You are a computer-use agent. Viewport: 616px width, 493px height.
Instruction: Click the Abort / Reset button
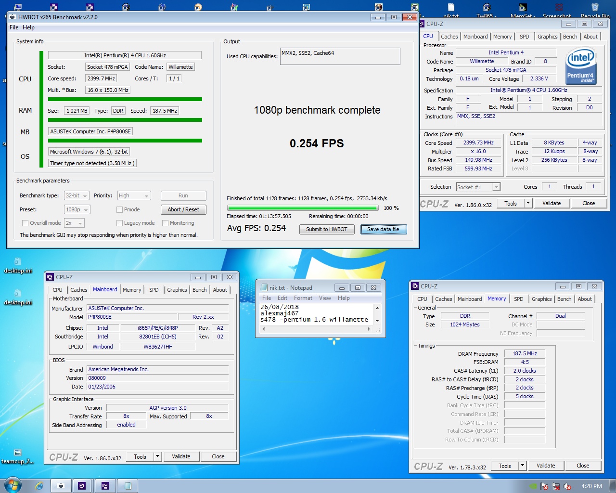183,209
